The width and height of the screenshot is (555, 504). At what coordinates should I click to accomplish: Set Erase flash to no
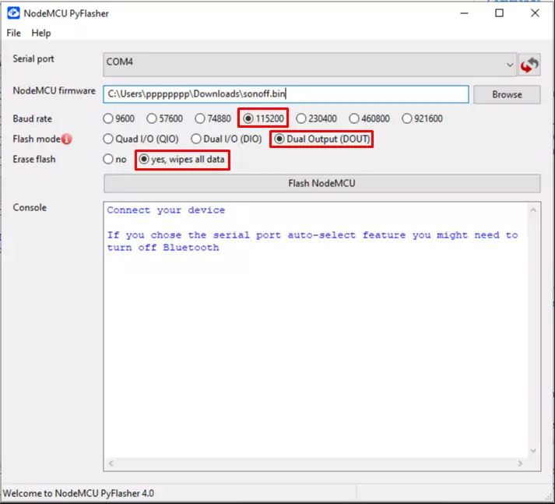coord(114,160)
